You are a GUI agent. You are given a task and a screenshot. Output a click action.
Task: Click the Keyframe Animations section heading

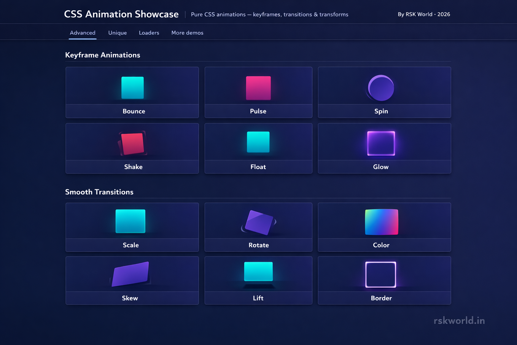pos(103,55)
